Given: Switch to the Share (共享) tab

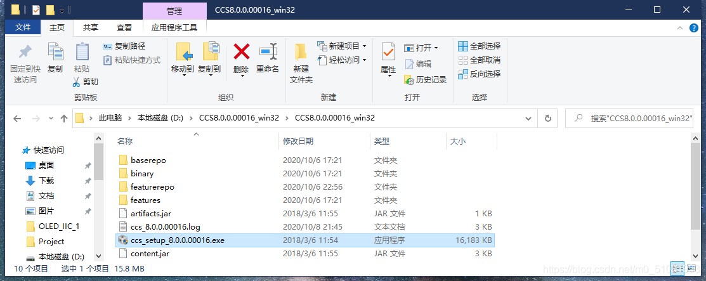Looking at the screenshot, I should click(90, 27).
